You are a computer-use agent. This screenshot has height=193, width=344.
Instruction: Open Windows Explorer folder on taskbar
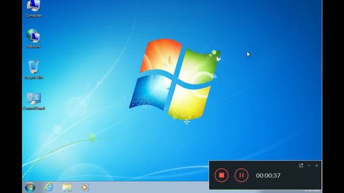[x=67, y=188]
